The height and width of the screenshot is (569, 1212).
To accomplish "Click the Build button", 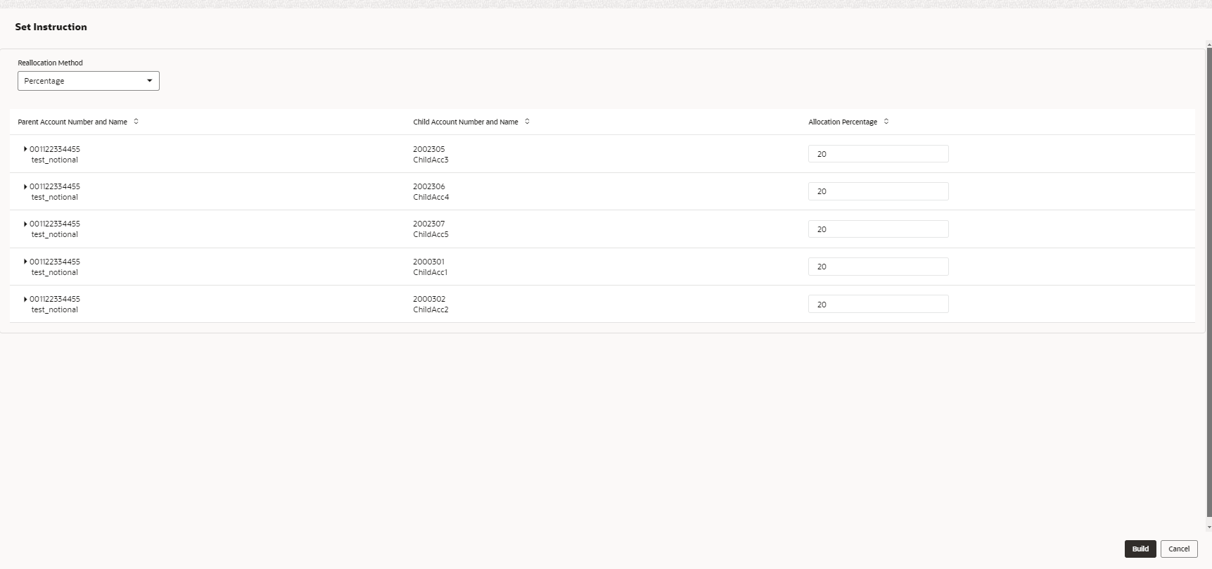I will coord(1140,549).
